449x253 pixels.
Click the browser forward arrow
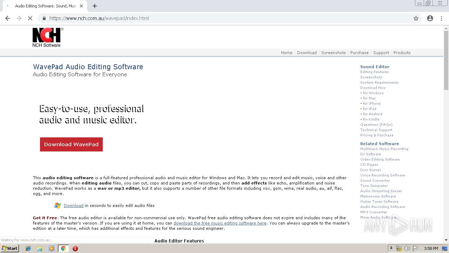click(19, 18)
